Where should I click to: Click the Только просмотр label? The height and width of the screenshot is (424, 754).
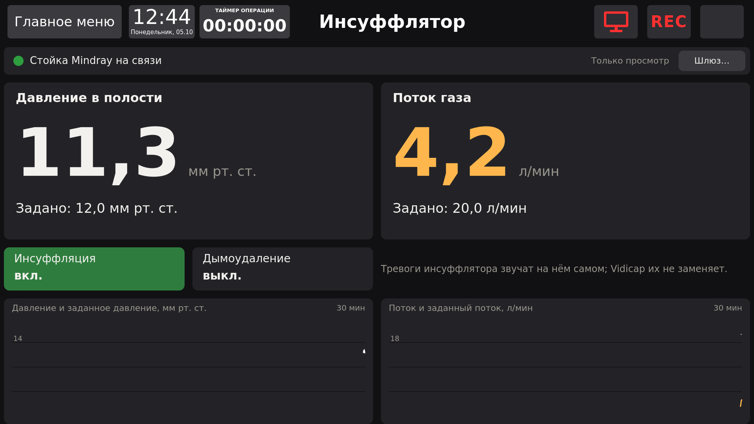click(630, 61)
